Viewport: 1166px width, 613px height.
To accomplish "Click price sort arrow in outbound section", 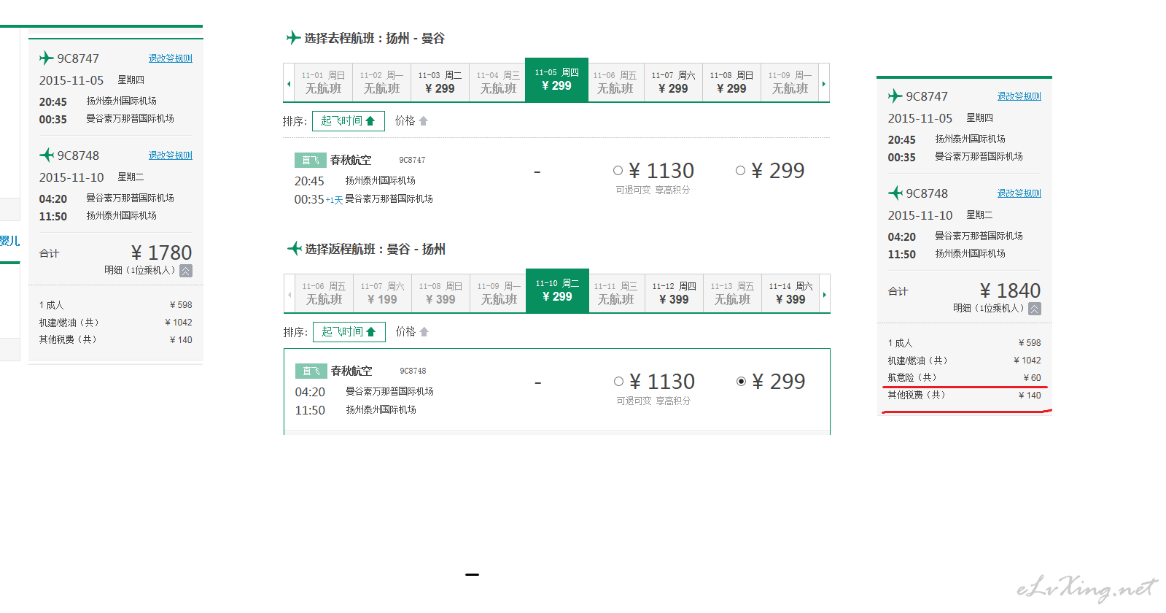I will point(424,121).
